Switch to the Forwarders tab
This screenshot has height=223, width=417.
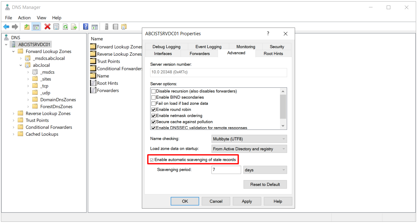[199, 54]
